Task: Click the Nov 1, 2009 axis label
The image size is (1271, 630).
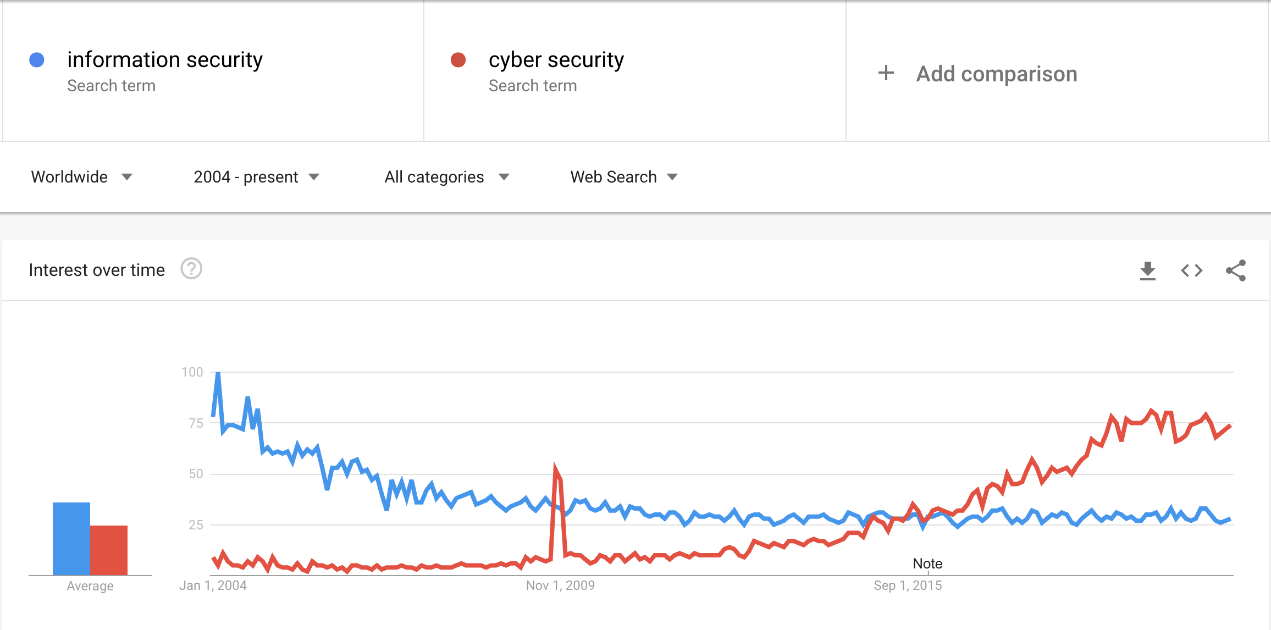Action: point(560,585)
